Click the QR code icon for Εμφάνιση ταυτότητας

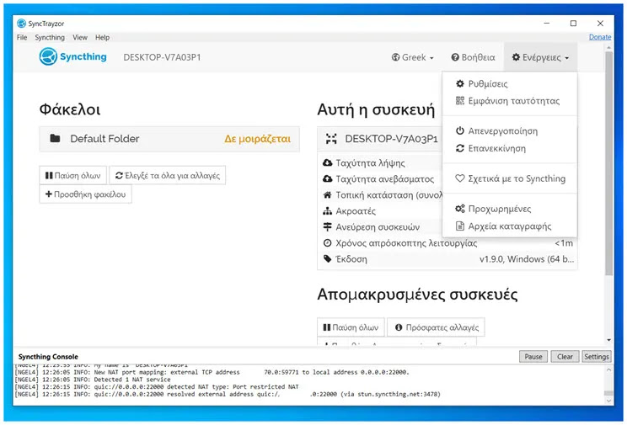tap(460, 101)
